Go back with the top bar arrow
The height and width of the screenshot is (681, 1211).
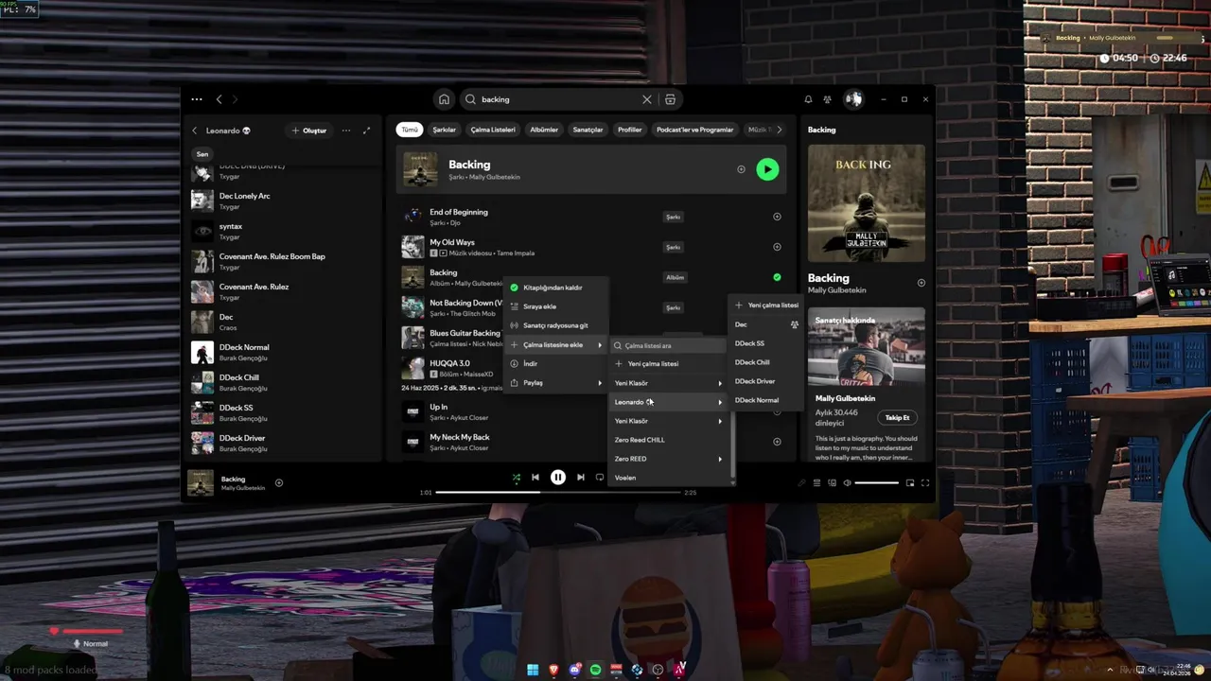coord(219,99)
